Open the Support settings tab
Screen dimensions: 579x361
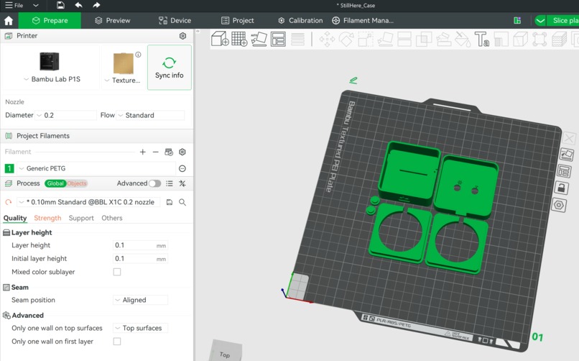pyautogui.click(x=81, y=218)
